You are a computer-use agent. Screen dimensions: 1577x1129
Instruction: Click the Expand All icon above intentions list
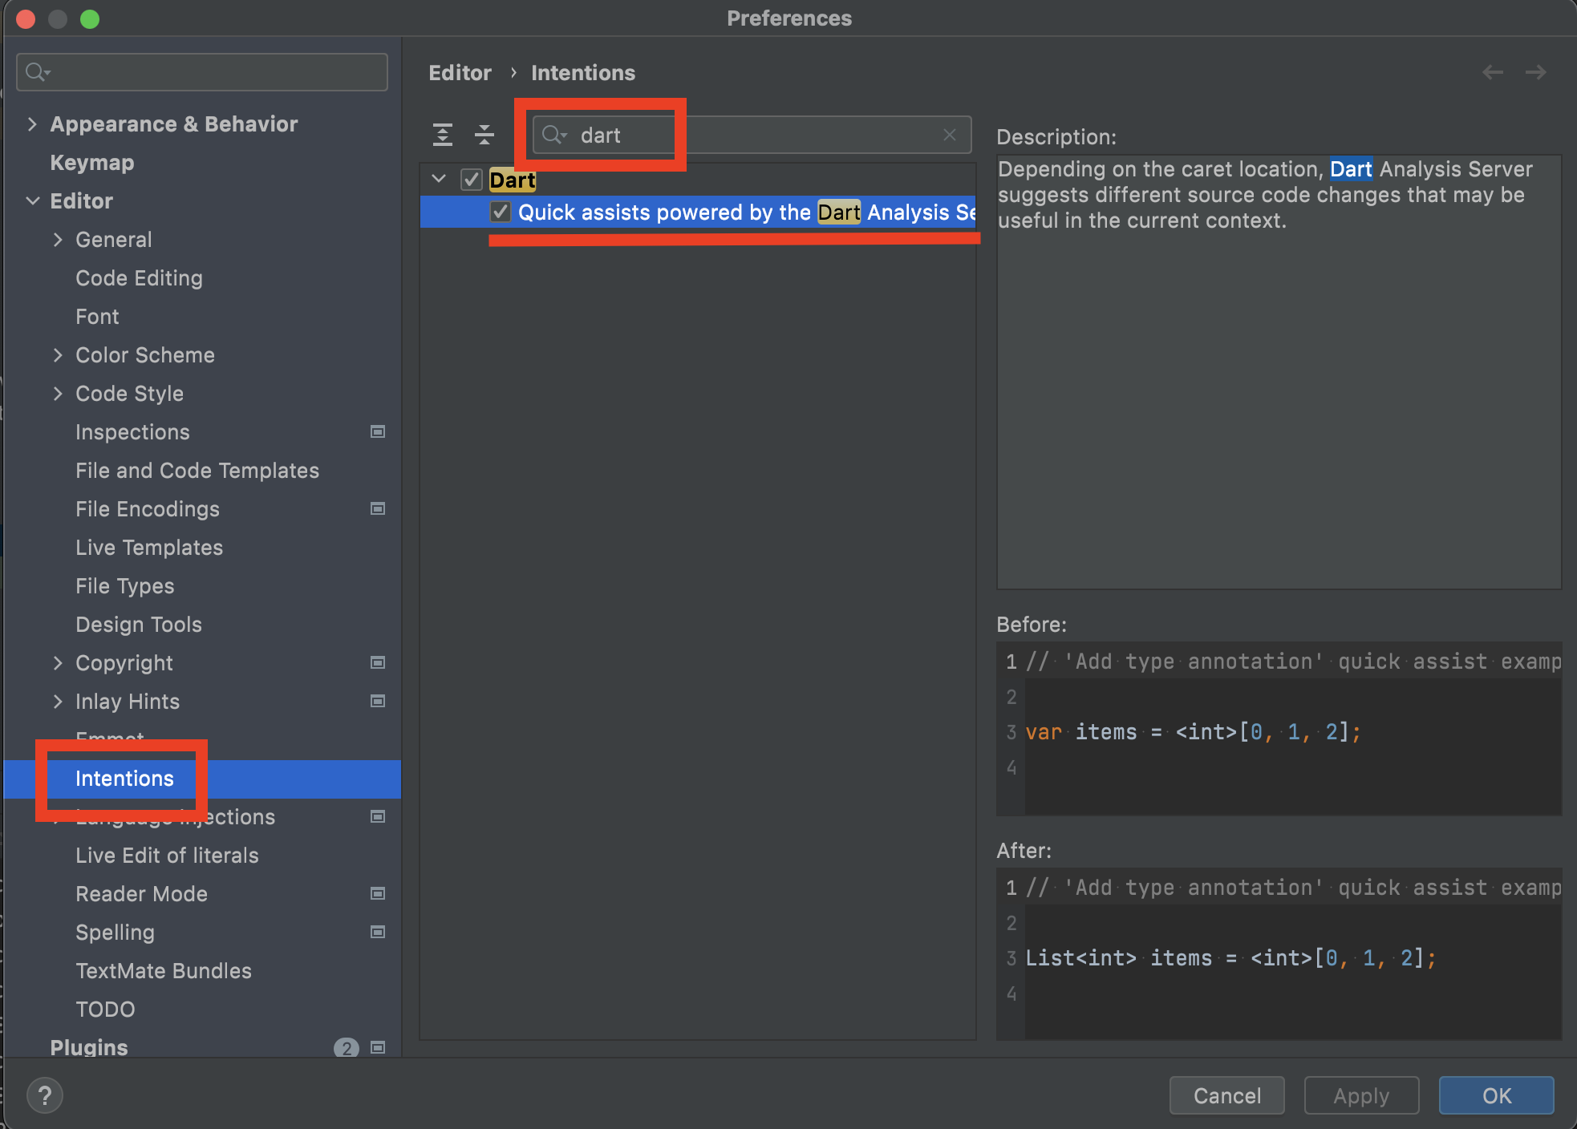[x=443, y=135]
